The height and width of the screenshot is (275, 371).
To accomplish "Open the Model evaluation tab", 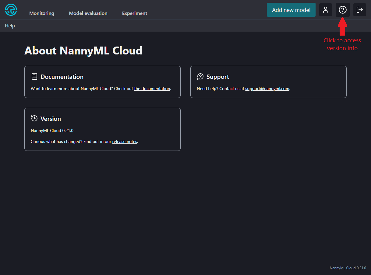I will [88, 13].
